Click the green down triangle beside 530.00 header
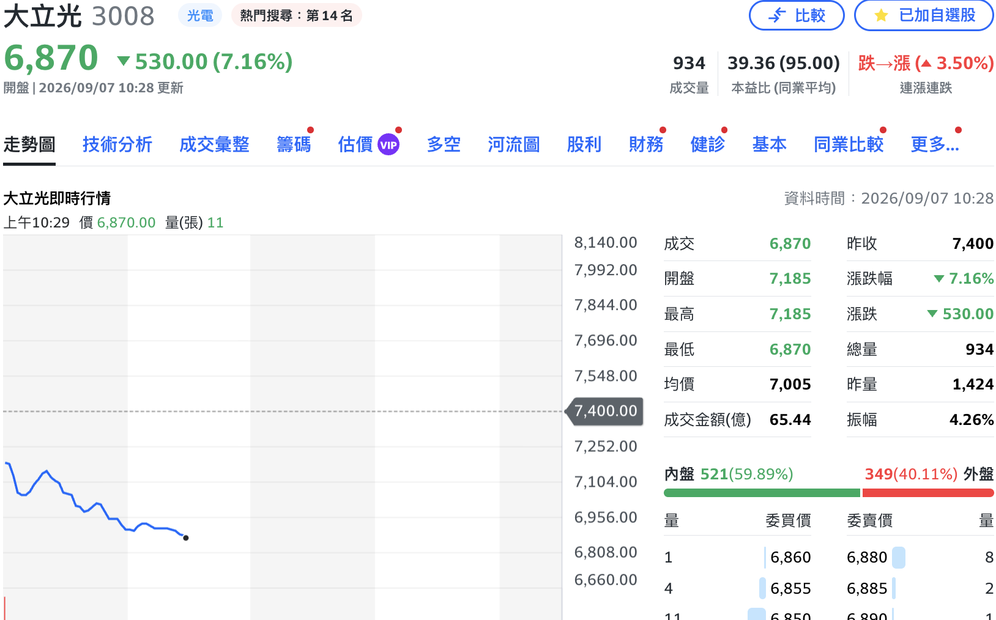The height and width of the screenshot is (620, 996). (x=124, y=61)
